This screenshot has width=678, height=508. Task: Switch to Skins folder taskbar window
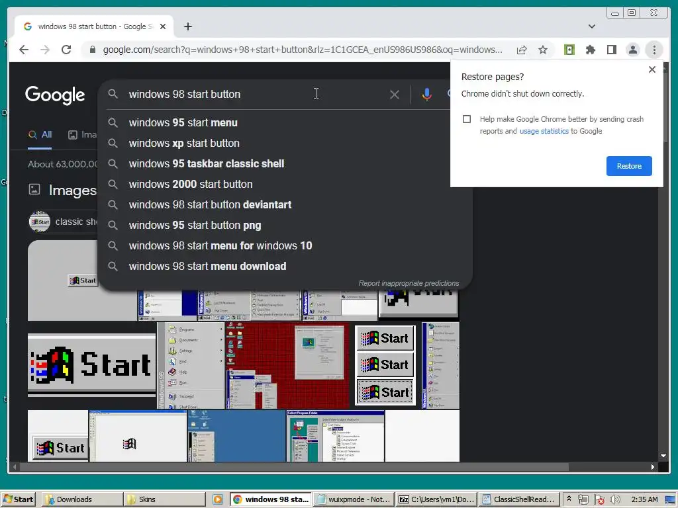(x=165, y=499)
